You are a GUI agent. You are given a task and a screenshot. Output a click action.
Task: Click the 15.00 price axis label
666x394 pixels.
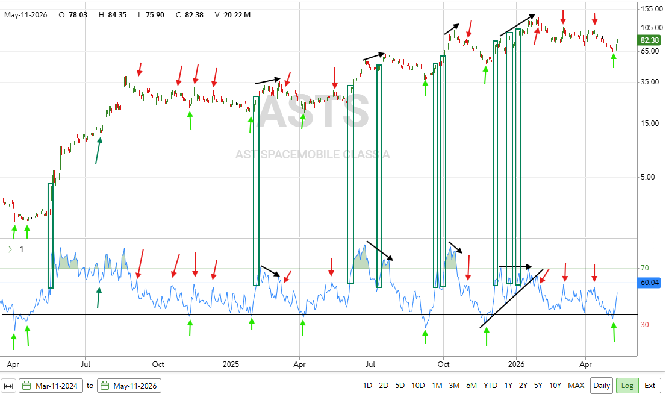[x=650, y=124]
